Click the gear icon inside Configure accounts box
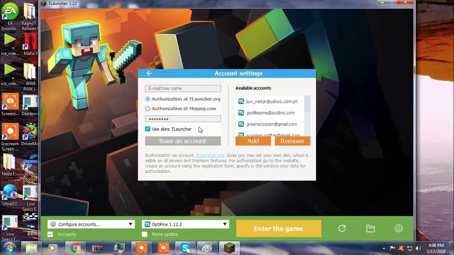The image size is (454, 255). 53,224
